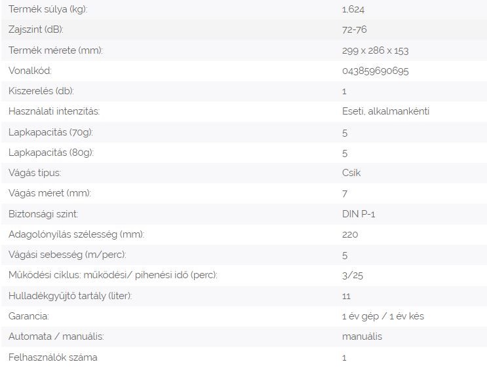
Task: Click the Felhasználók száma row label
Action: pos(53,357)
